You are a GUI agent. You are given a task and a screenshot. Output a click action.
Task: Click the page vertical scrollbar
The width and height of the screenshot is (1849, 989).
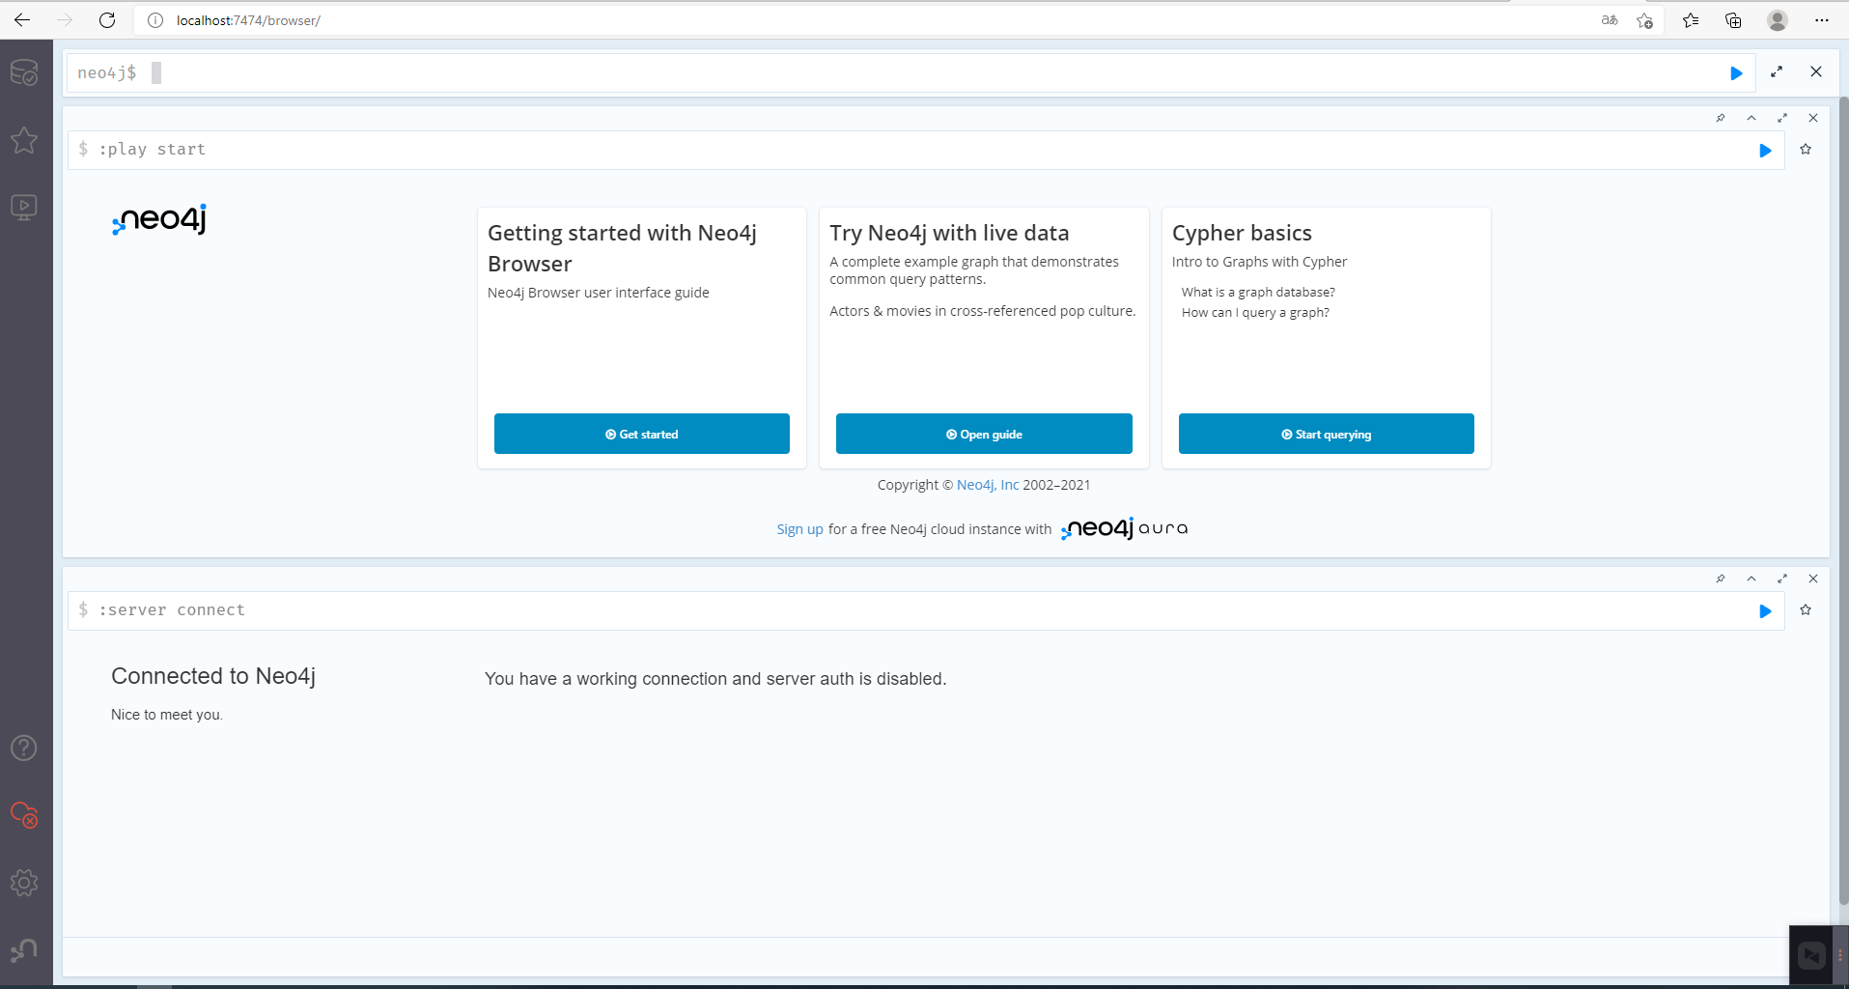click(1843, 500)
